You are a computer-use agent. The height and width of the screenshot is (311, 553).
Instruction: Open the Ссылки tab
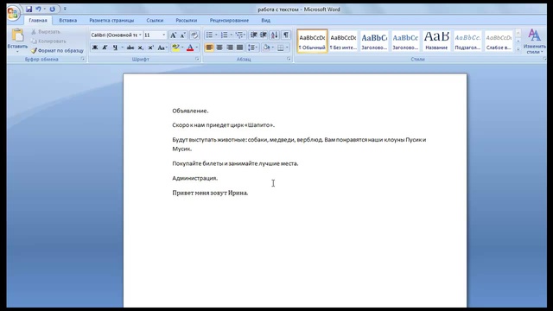pos(155,21)
